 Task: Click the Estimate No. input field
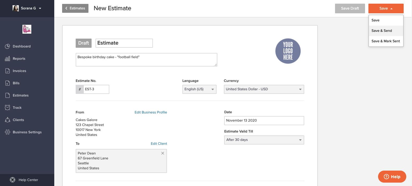[96, 89]
